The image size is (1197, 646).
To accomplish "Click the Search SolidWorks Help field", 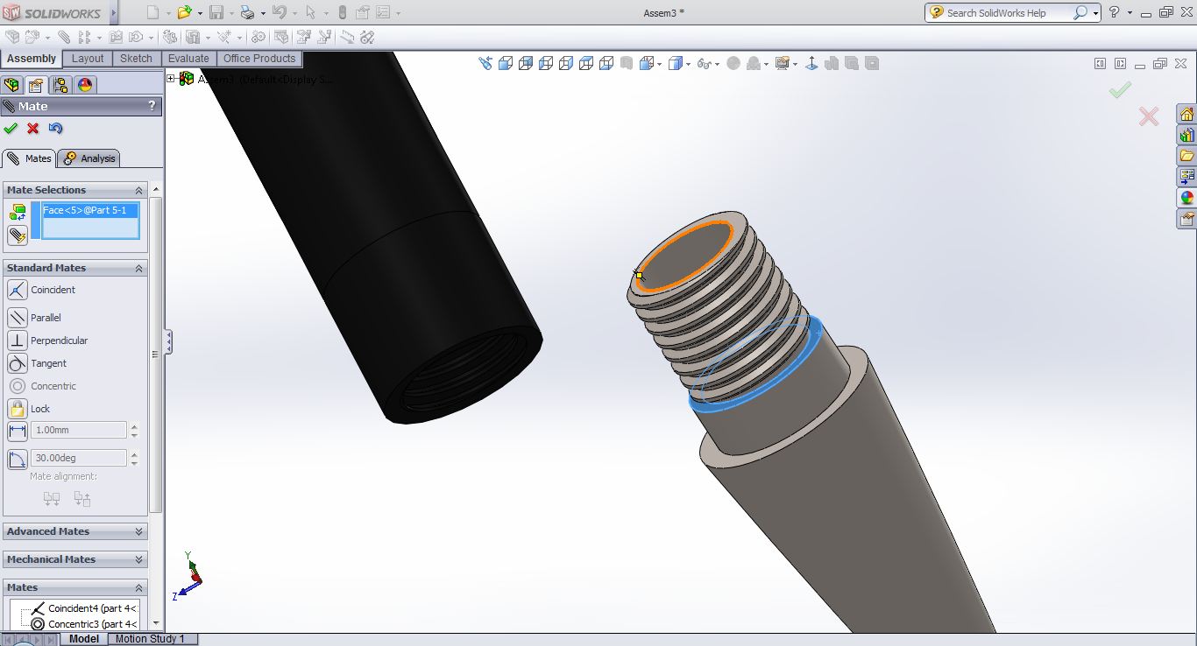I will tap(1008, 13).
